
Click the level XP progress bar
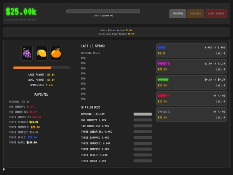(103, 11)
